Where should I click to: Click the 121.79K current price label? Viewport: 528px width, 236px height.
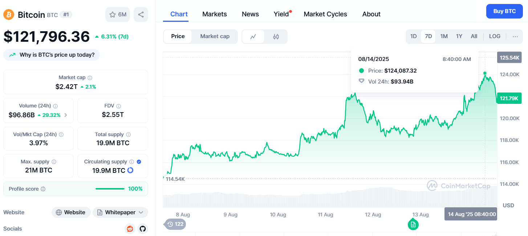(x=509, y=98)
